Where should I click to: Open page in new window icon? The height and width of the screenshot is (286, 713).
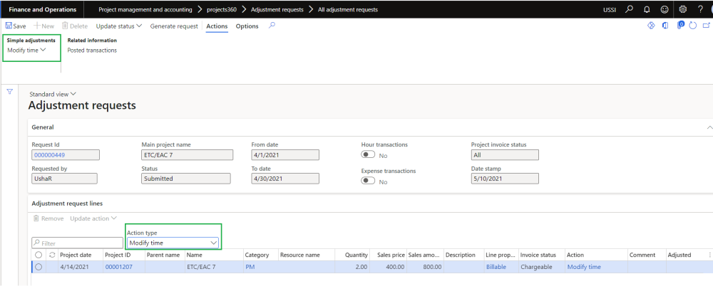tap(707, 26)
